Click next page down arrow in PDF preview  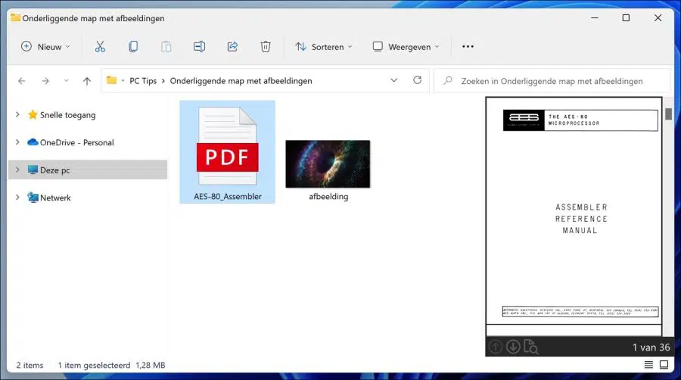513,347
